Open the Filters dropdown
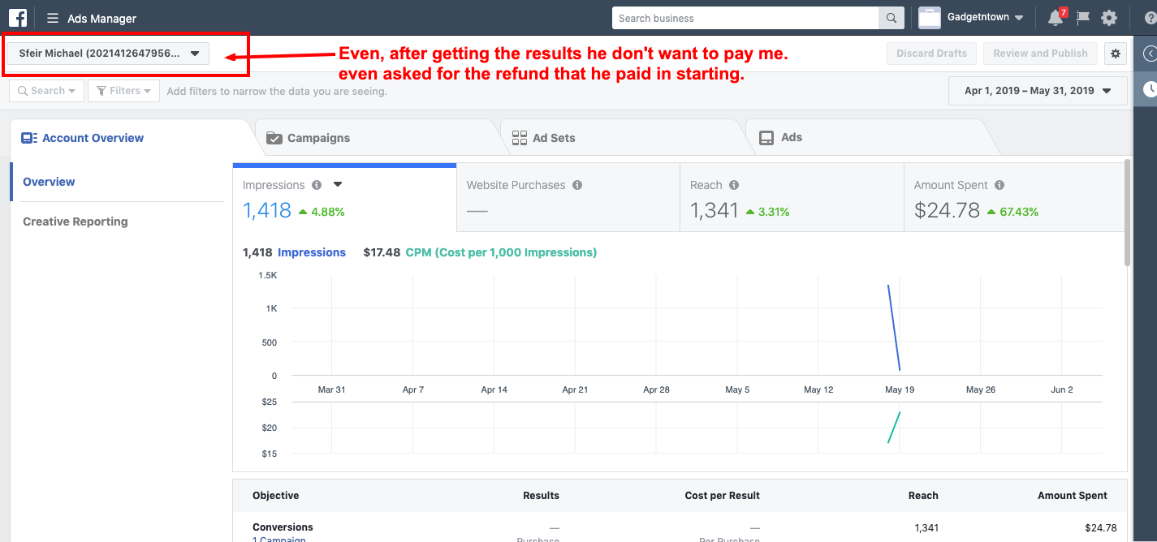Screen dimensions: 1157x542 point(123,91)
